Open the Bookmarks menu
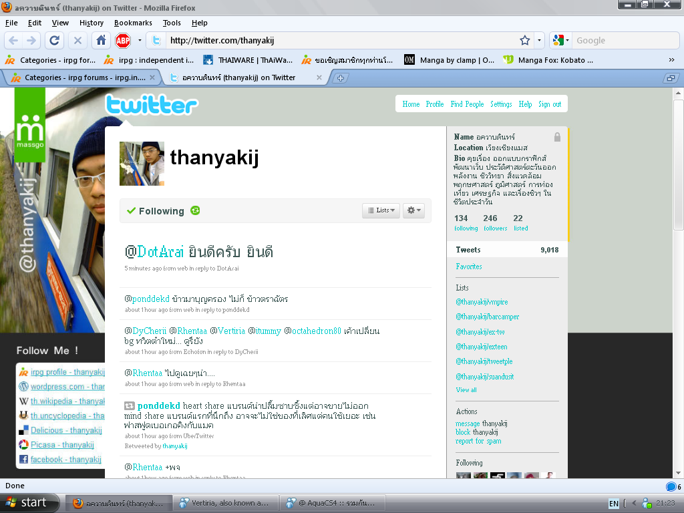Viewport: 684px width, 513px height. (133, 23)
